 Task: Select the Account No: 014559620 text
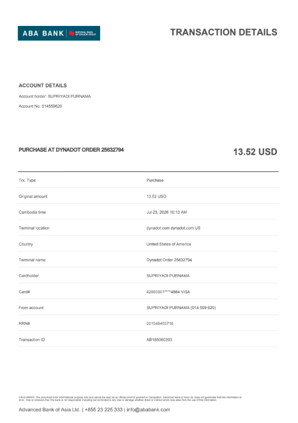click(x=40, y=106)
